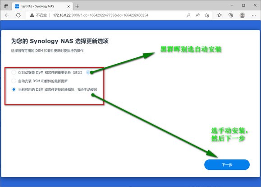This screenshot has width=261, height=187.
Task: Select 仅自动安装 DSM 重要更新 radio
Action: (x=14, y=72)
